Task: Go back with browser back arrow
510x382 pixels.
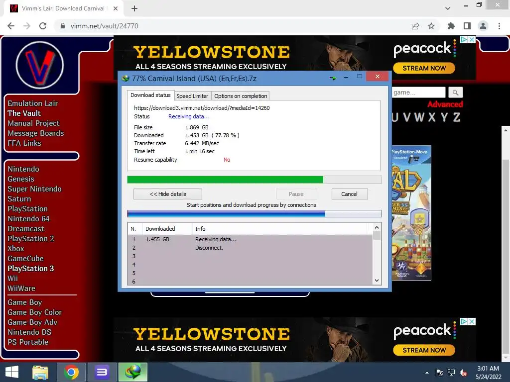Action: 11,26
